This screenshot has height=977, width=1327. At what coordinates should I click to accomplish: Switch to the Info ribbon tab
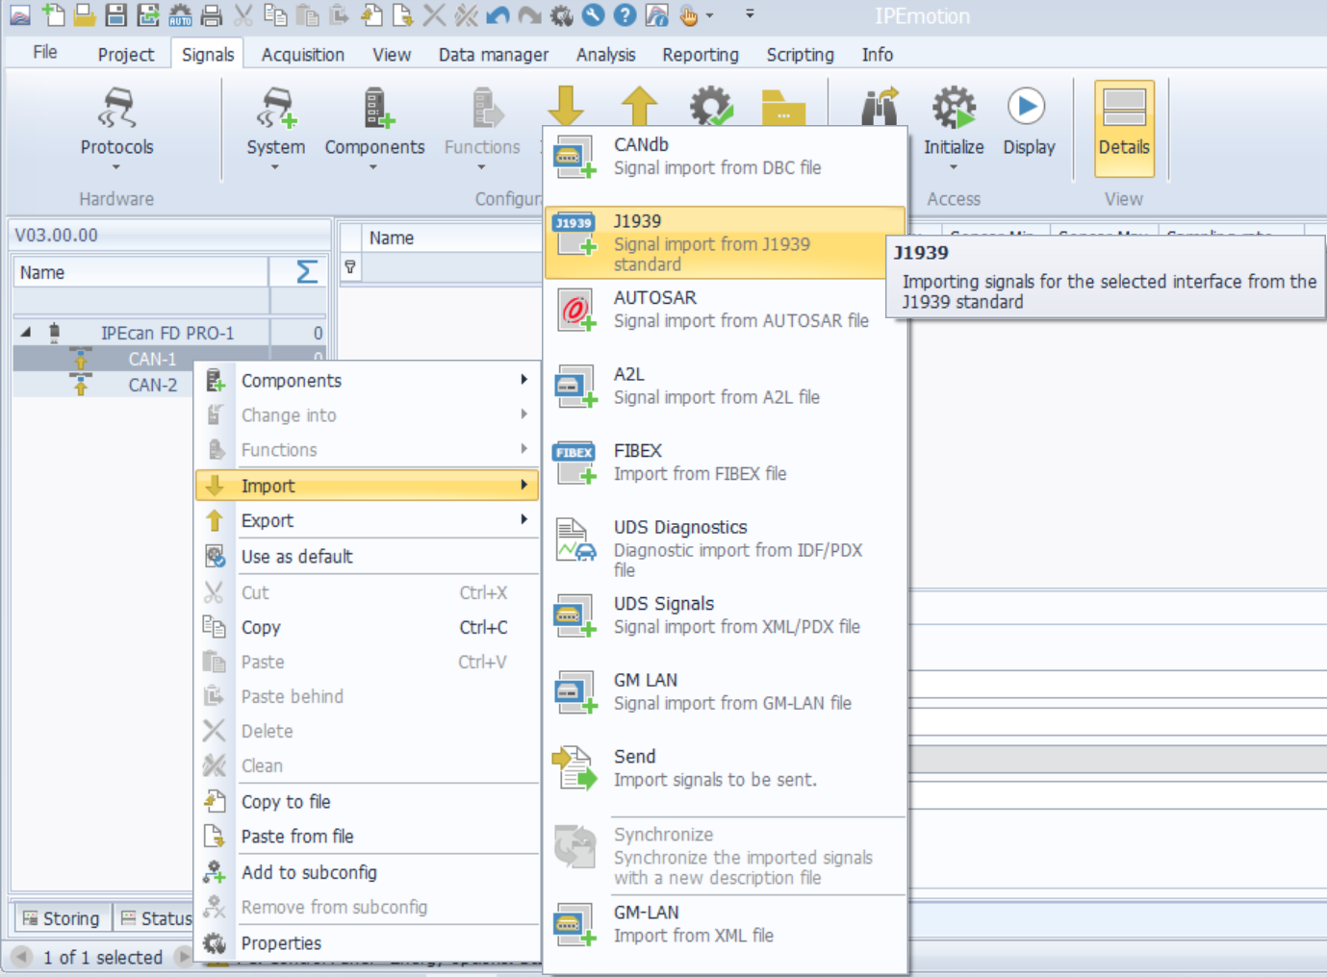tap(877, 55)
